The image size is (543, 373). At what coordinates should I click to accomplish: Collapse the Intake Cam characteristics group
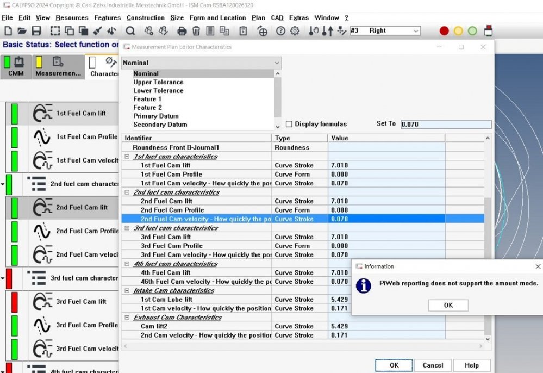(x=127, y=291)
